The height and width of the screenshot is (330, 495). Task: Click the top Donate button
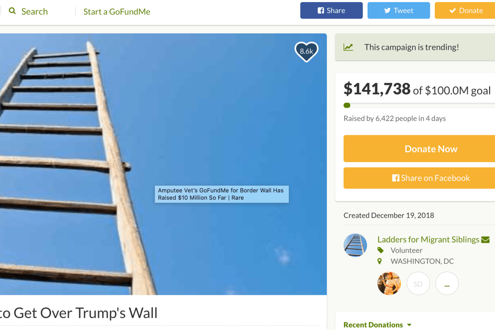465,11
